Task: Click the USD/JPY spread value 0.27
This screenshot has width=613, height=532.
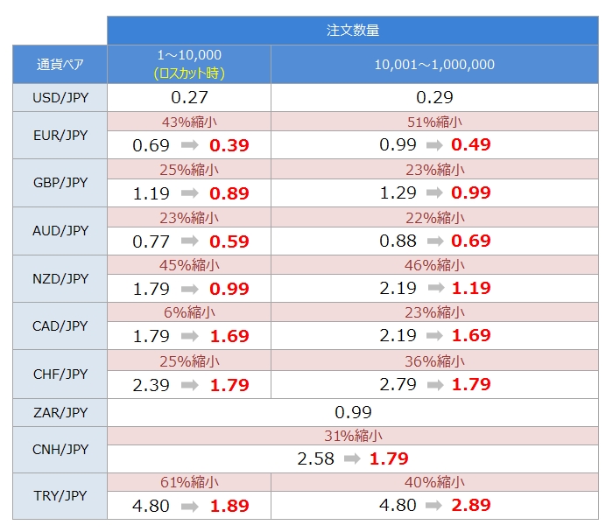Action: click(x=189, y=97)
